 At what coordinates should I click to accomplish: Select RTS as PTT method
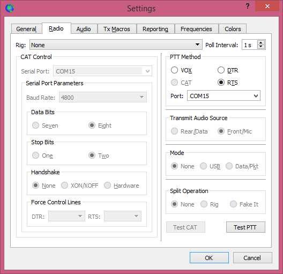228,83
